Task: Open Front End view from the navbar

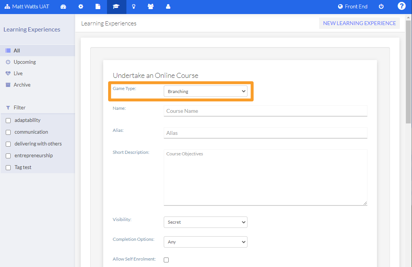Action: (x=352, y=6)
